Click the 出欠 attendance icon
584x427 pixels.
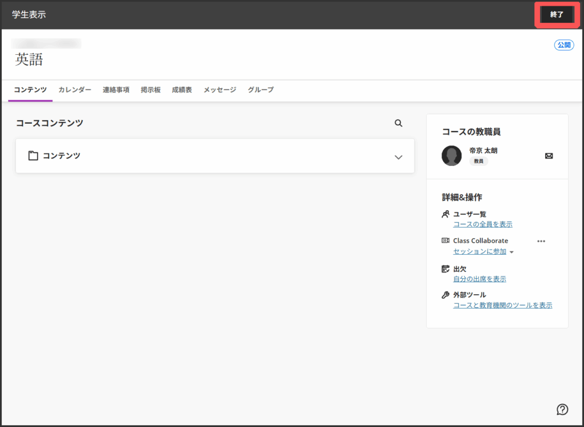445,269
